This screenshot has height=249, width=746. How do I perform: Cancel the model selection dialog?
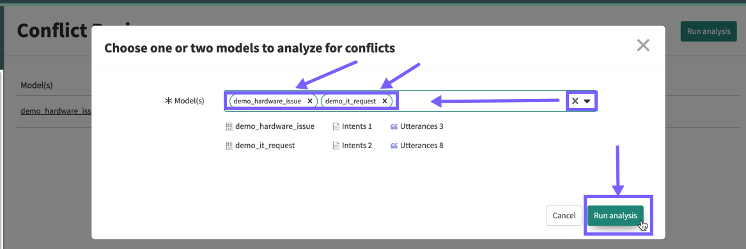(564, 215)
